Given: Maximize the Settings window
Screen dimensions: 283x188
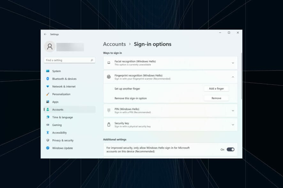Looking at the screenshot, I should click(229, 33).
